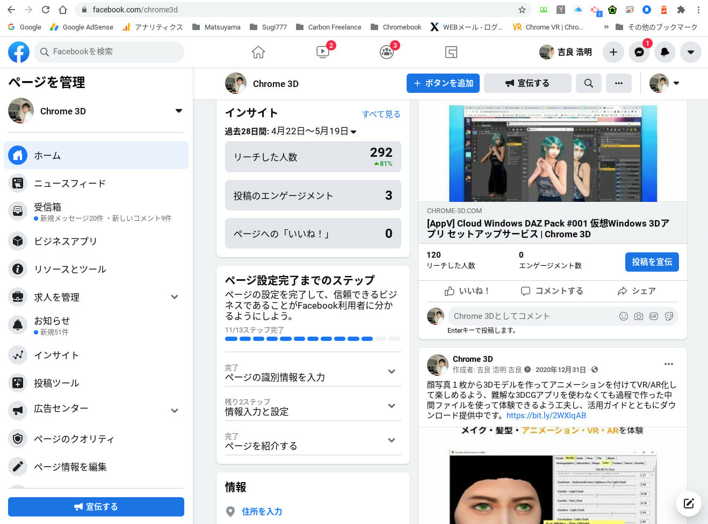Click the floating compose message icon
Image resolution: width=708 pixels, height=524 pixels.
689,504
